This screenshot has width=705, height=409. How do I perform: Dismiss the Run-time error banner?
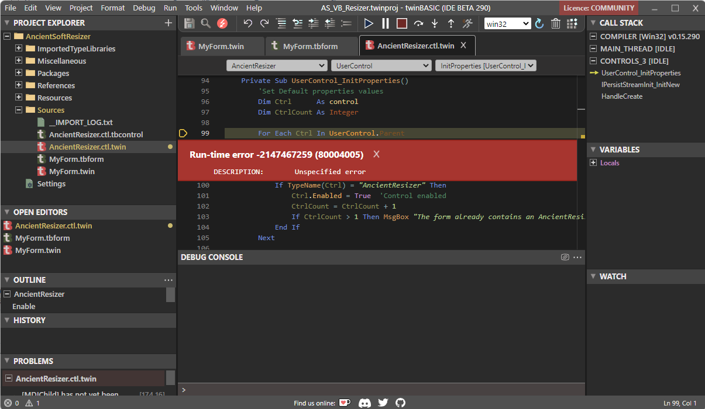(x=376, y=154)
